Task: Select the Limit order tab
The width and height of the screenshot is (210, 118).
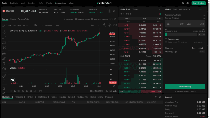Action: tap(175, 10)
